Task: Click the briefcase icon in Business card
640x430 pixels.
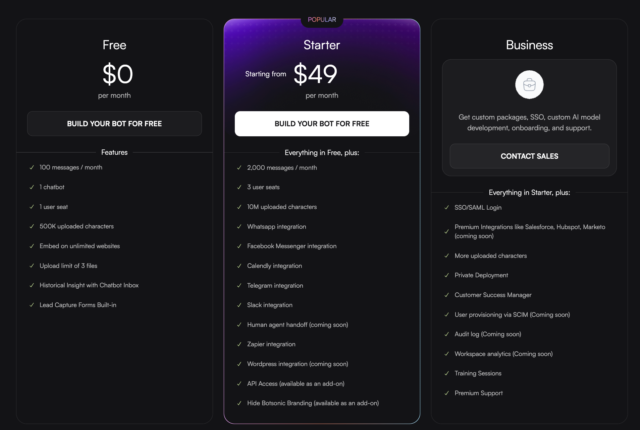Action: [529, 85]
